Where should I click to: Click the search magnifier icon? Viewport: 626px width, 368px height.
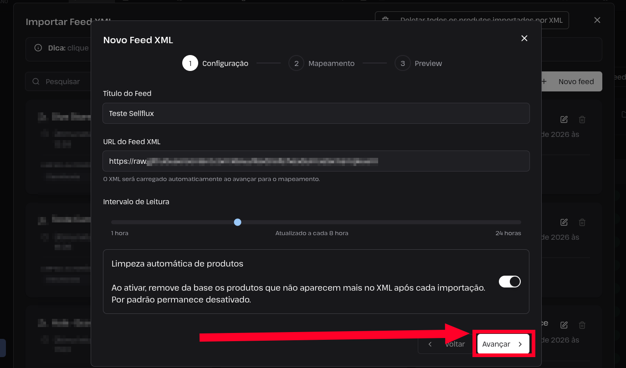pos(36,81)
